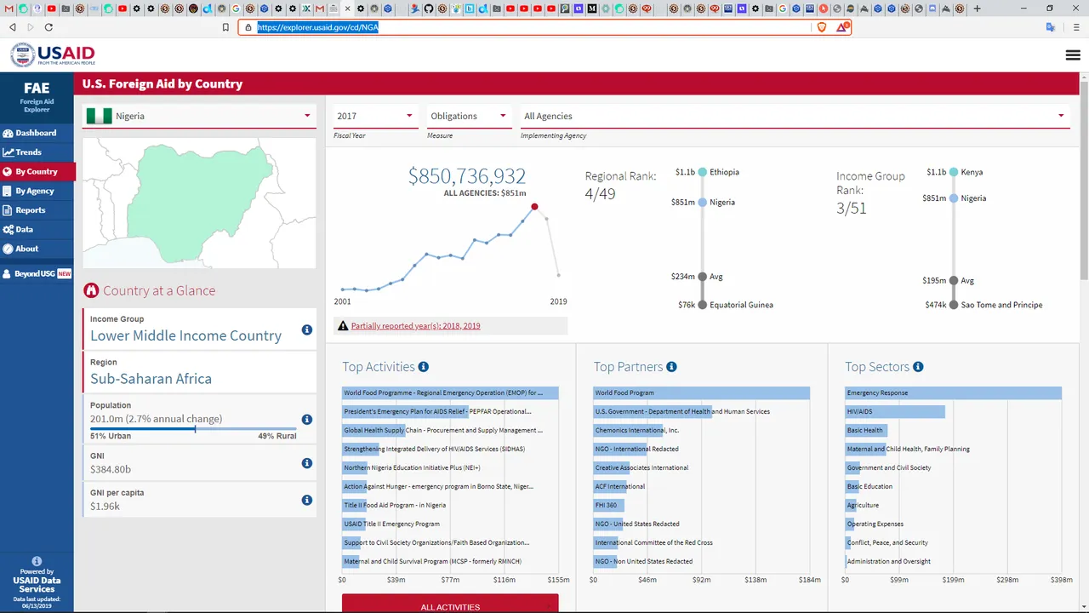Click the info icon in the GNI row

pos(307,463)
